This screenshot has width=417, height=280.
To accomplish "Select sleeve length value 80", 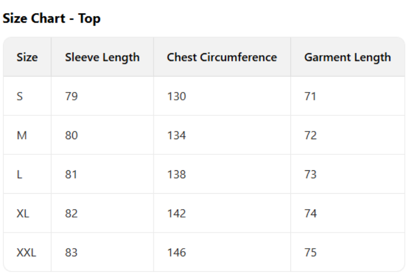I will click(71, 136).
